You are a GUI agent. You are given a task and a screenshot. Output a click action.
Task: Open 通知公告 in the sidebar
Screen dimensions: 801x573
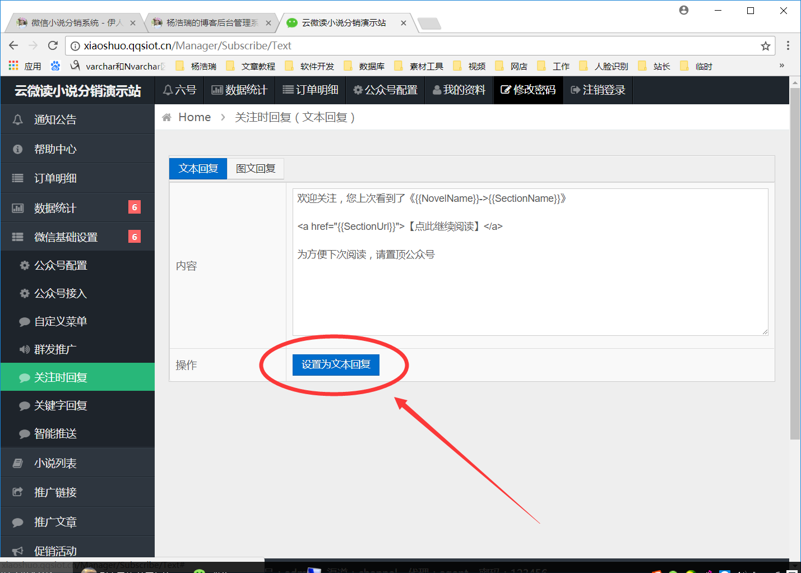click(x=77, y=119)
